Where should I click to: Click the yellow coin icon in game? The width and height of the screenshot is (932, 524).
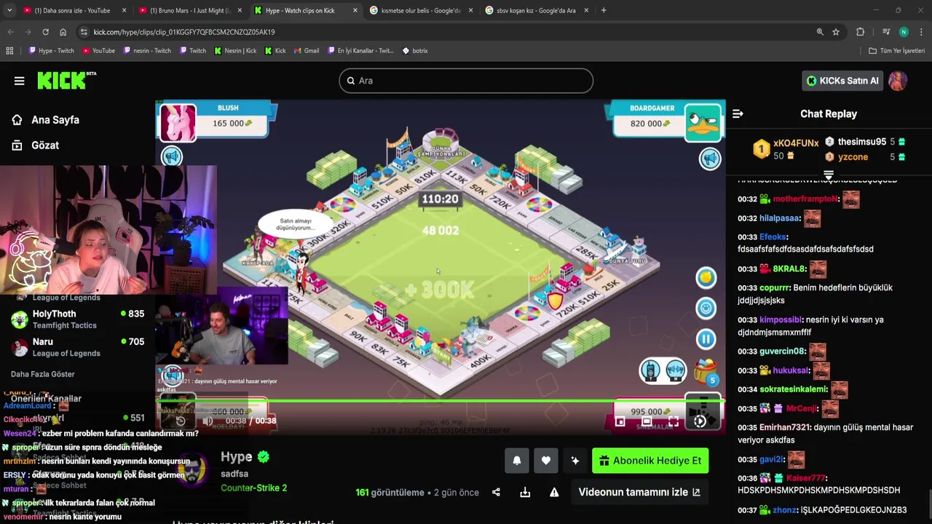point(706,277)
